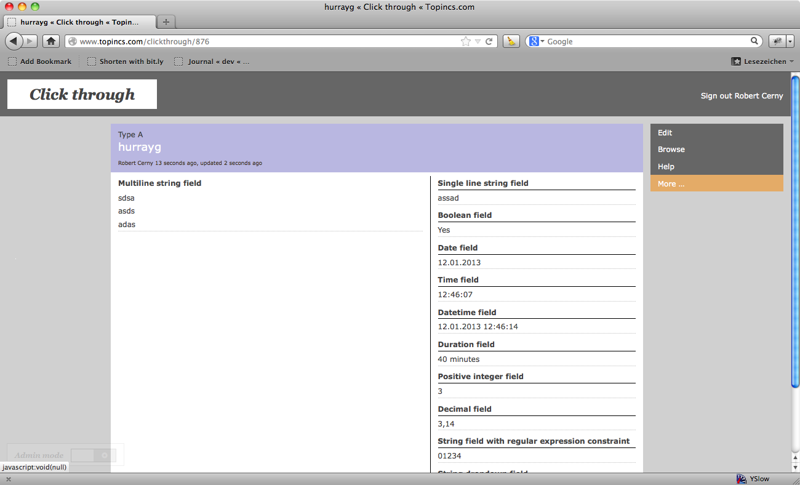Screen dimensions: 800x485
Task: Click the Sign out Robert Cerny link
Action: click(742, 96)
